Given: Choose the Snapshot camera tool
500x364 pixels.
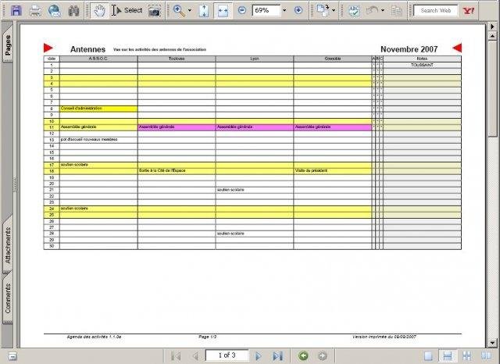Looking at the screenshot, I should pos(155,11).
